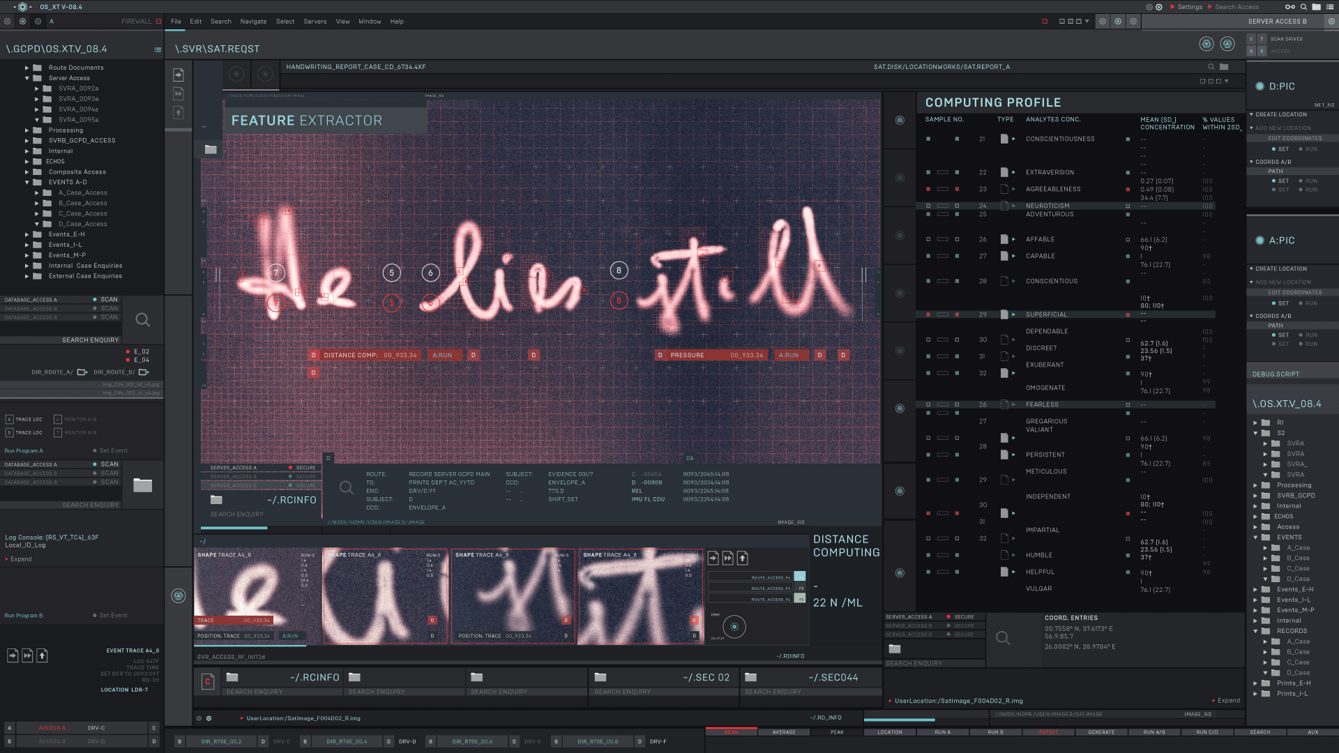Collapse the EVENTS A-D folder

pos(27,182)
